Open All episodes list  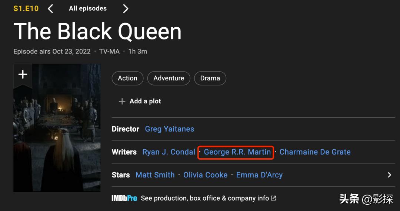click(x=88, y=8)
